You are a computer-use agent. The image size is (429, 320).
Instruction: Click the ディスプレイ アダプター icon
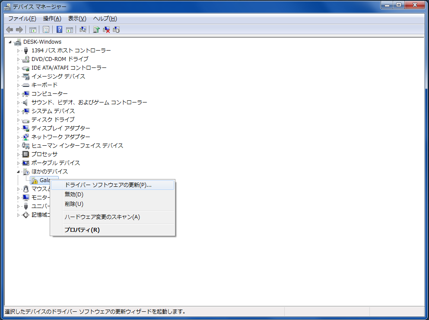[26, 128]
